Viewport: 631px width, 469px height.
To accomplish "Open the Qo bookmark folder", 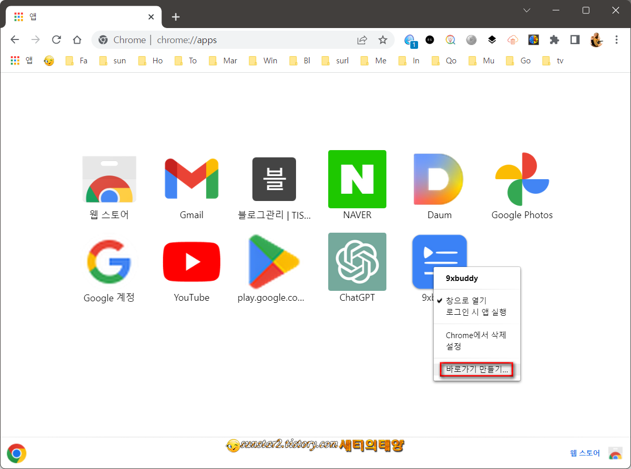I will (444, 61).
